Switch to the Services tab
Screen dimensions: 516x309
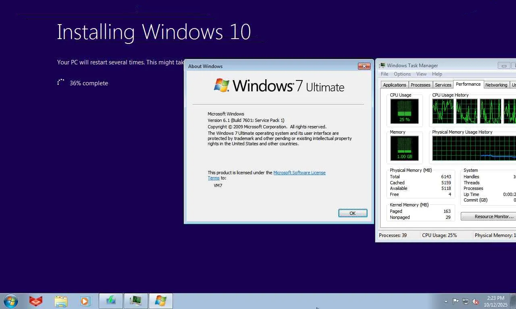pos(443,85)
